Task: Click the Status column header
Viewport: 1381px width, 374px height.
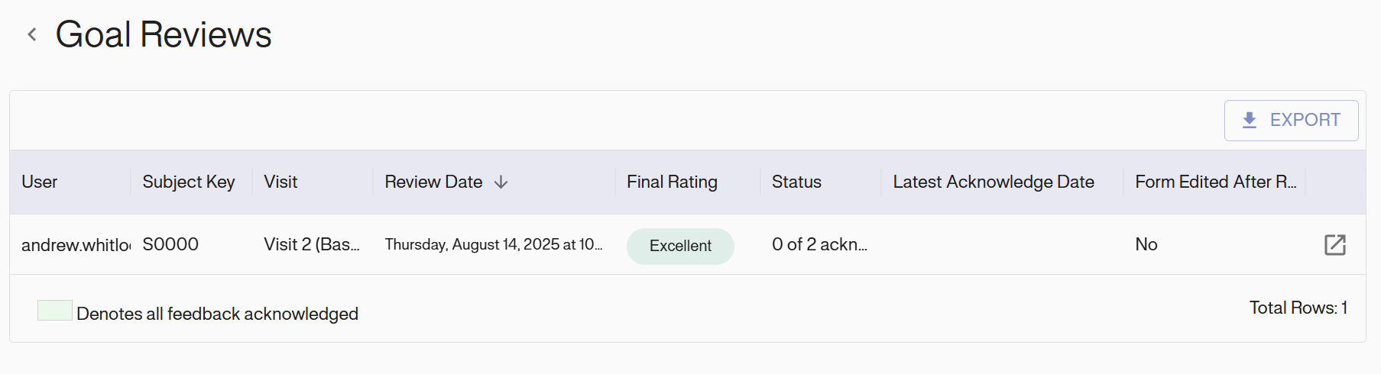Action: (x=796, y=182)
